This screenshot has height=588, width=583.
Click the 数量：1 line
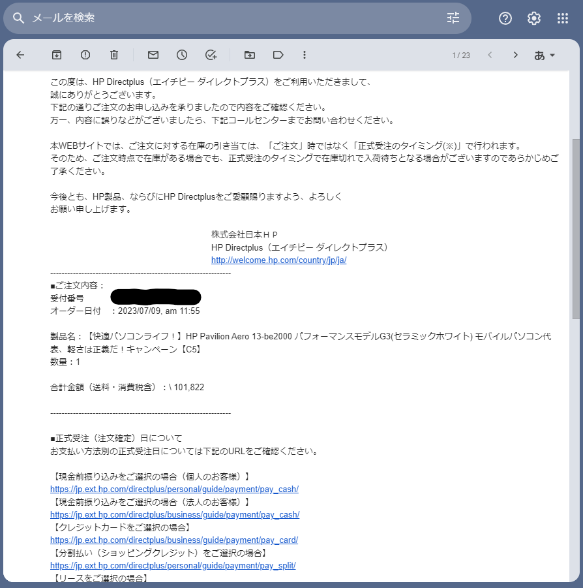[x=65, y=362]
